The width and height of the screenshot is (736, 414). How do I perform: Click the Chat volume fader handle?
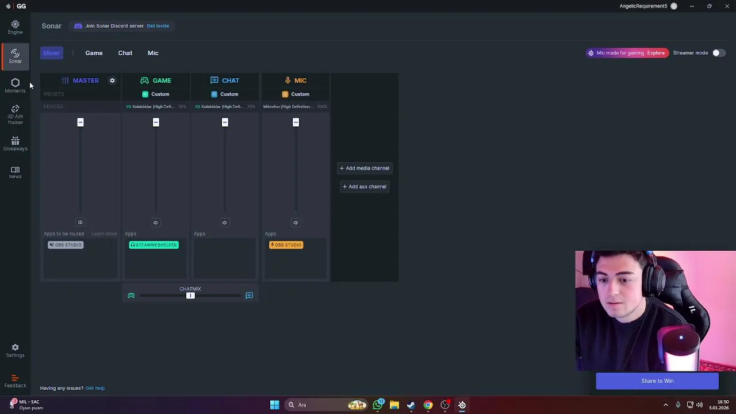225,122
